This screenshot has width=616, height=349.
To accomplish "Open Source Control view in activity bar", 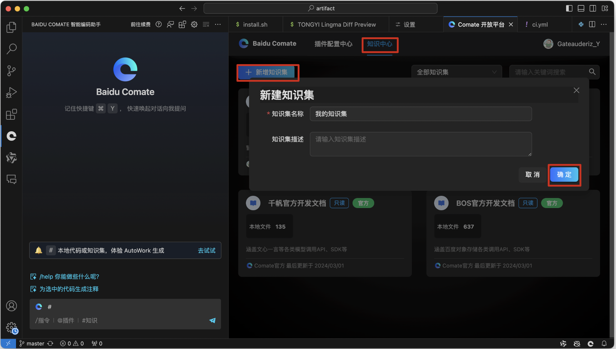I will (x=11, y=71).
